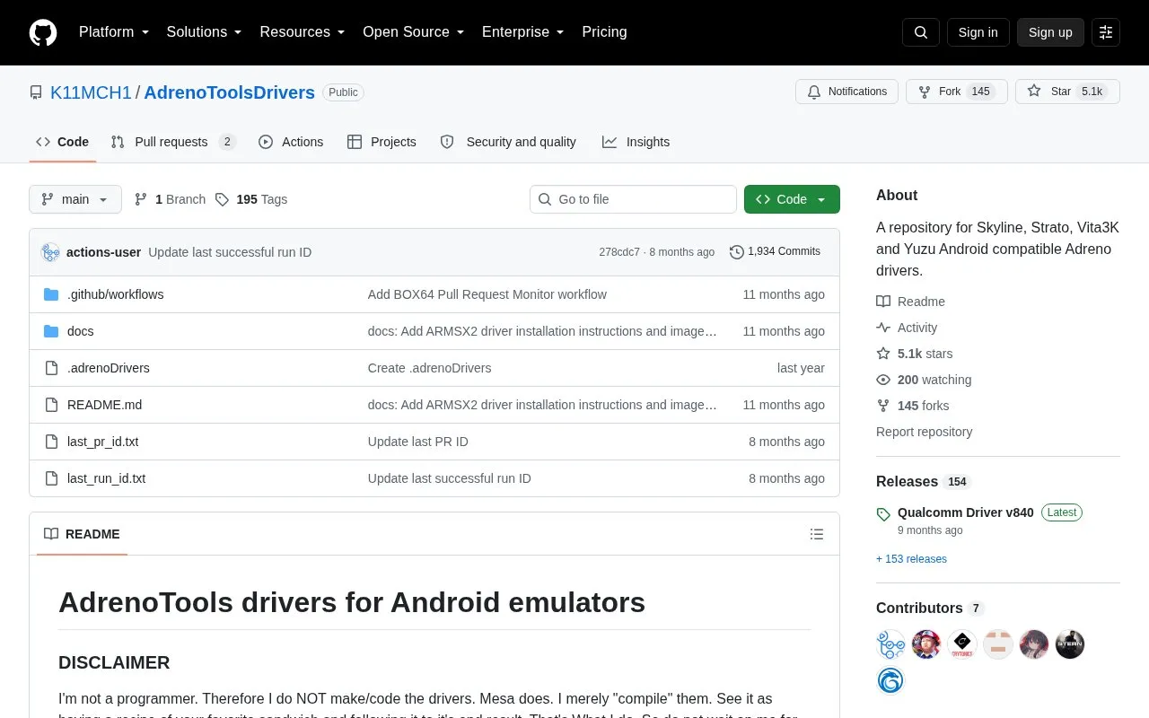Click the STERN contributor avatar

[1070, 644]
